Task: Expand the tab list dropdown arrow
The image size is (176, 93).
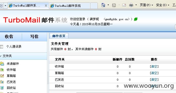Action: pos(5,6)
